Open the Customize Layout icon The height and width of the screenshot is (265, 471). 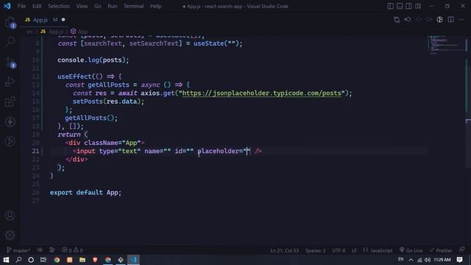[x=418, y=6]
